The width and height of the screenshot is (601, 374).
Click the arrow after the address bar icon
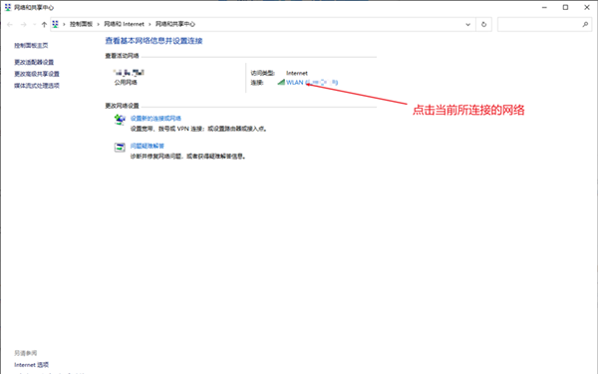pyautogui.click(x=64, y=24)
